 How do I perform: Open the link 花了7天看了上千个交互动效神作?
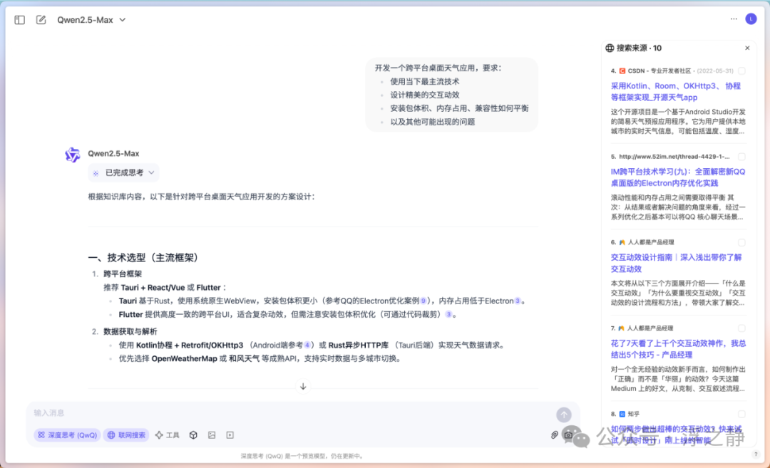(x=678, y=349)
